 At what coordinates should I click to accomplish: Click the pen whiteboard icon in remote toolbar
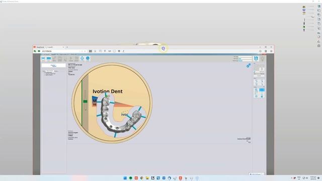124,51
